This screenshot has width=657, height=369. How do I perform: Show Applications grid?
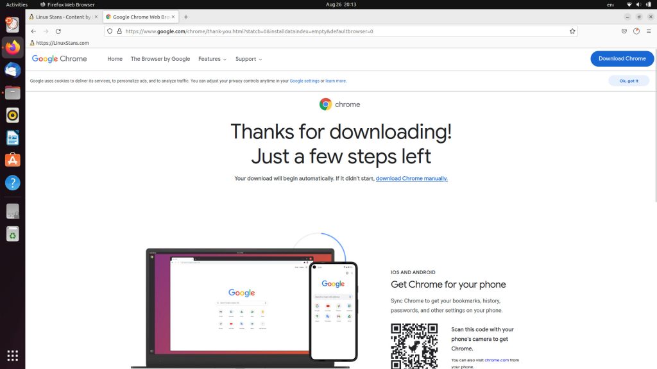[13, 356]
